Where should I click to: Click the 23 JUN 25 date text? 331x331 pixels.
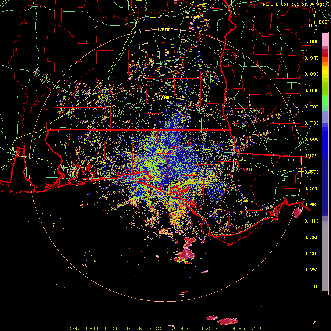230,328
